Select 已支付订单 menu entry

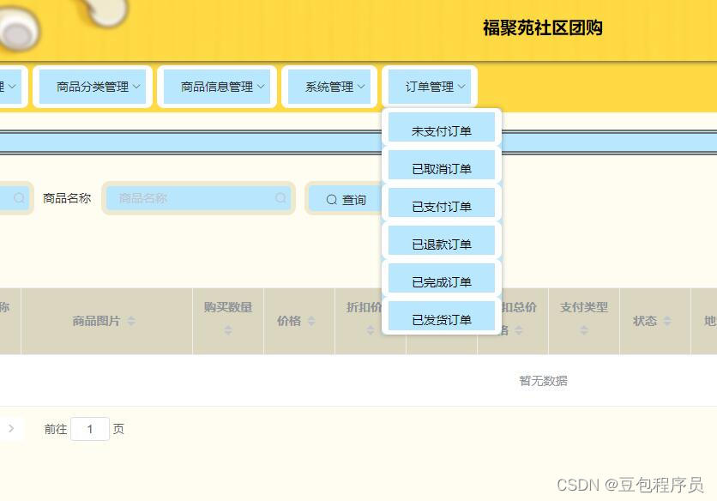point(441,202)
